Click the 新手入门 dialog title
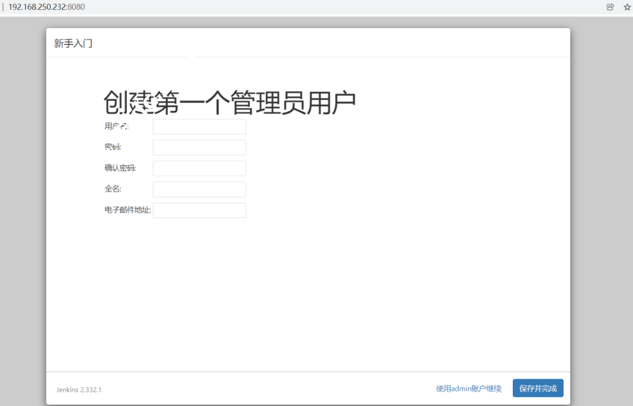 coord(73,43)
